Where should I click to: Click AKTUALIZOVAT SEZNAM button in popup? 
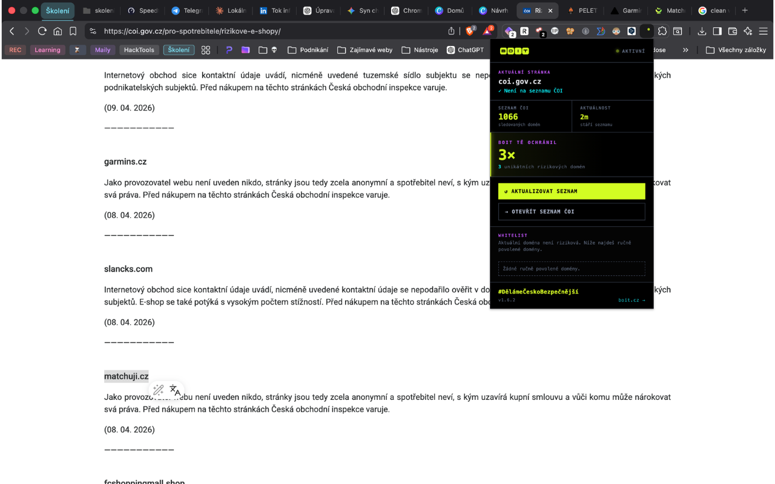pyautogui.click(x=572, y=191)
